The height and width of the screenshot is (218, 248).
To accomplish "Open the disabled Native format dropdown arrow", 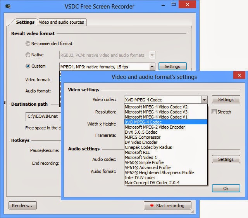I will [x=152, y=55].
